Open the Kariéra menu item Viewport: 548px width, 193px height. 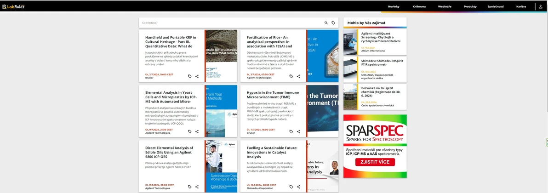tap(521, 6)
